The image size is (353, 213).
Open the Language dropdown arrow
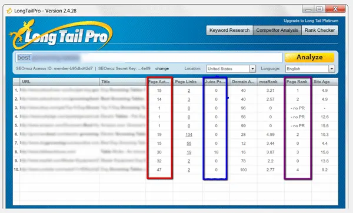[331, 69]
